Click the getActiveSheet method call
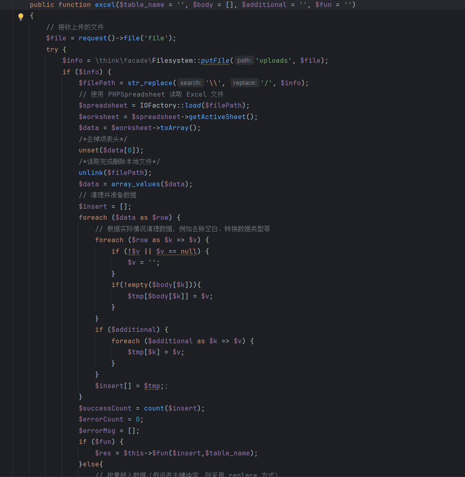Image resolution: width=465 pixels, height=477 pixels. (217, 117)
